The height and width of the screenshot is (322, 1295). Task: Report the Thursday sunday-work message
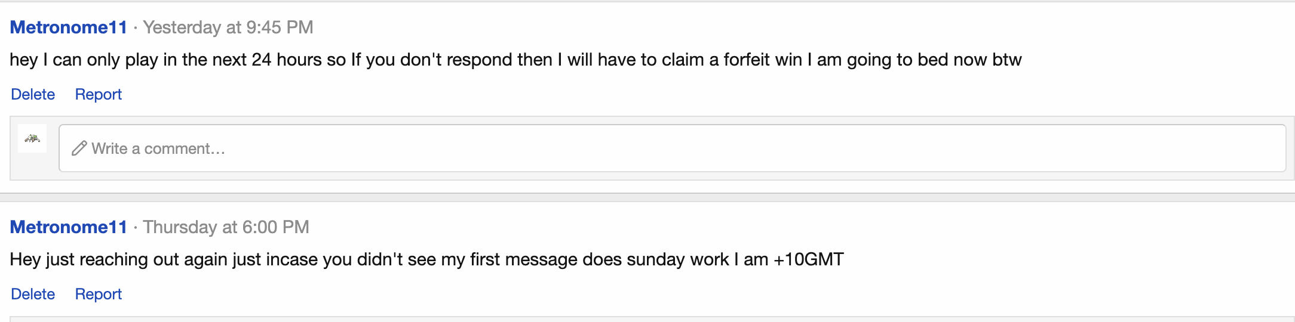coord(99,294)
